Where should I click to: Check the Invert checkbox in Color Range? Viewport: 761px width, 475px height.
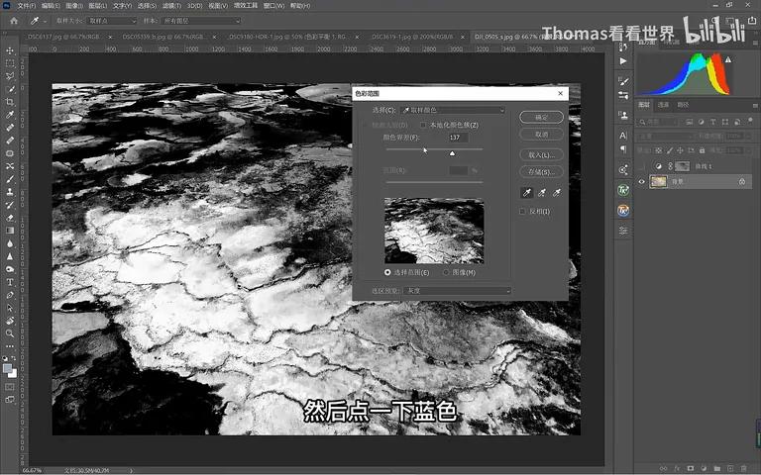coord(523,212)
